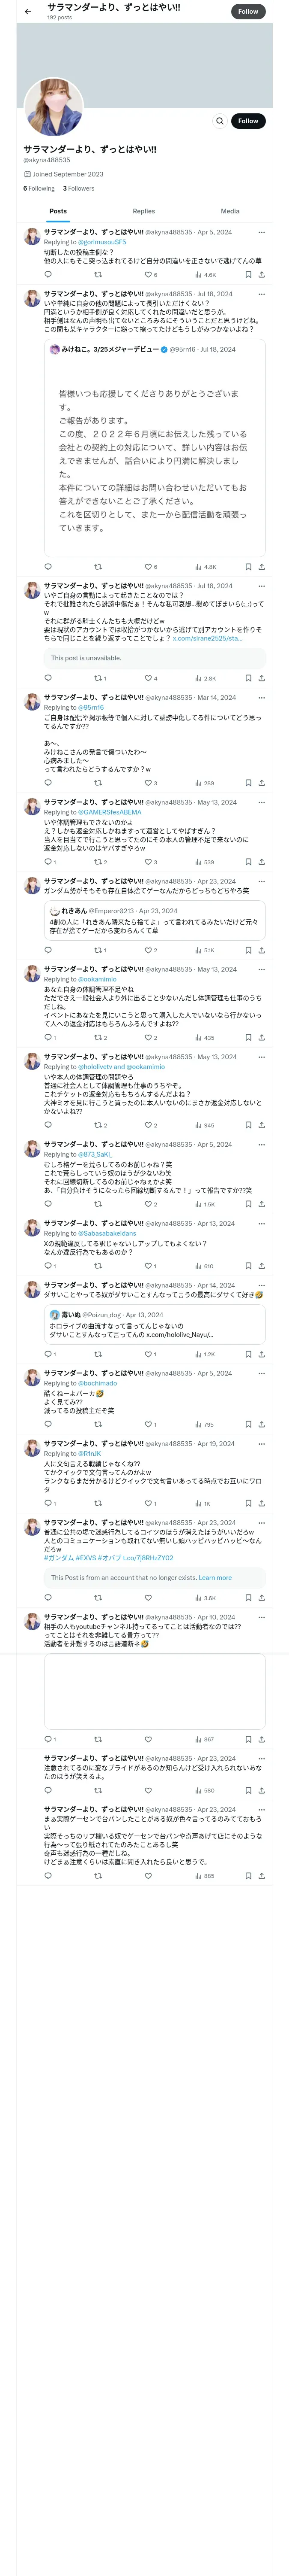Repost the Apr 14, 2024 post
The height and width of the screenshot is (2576, 289).
pos(98,1354)
